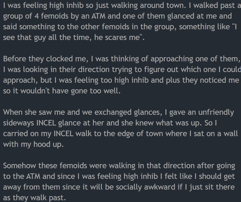Click the word "approaching" in the second paragraph

point(172,59)
